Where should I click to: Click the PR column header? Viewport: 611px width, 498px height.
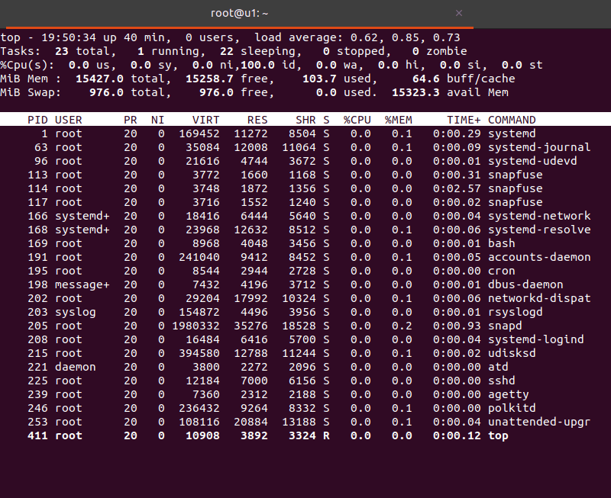pos(131,120)
